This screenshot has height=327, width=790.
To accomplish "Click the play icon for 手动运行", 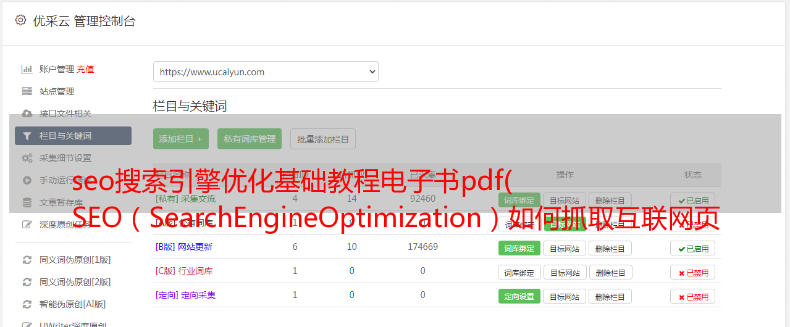I will pyautogui.click(x=27, y=180).
